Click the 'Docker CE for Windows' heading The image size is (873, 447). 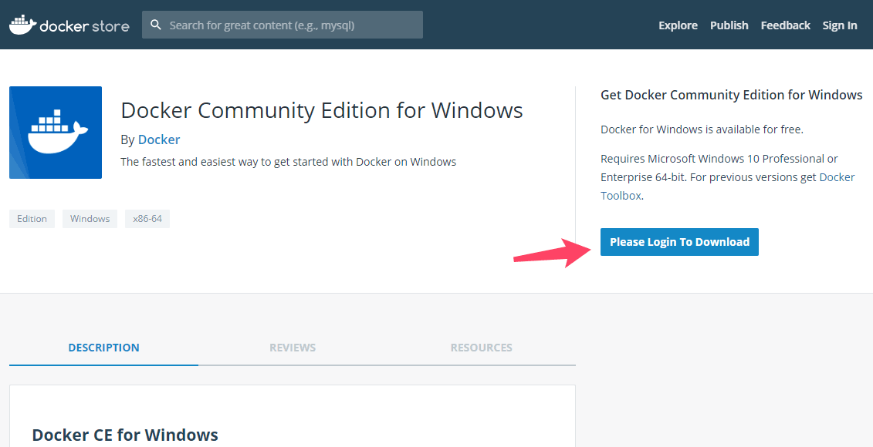125,434
